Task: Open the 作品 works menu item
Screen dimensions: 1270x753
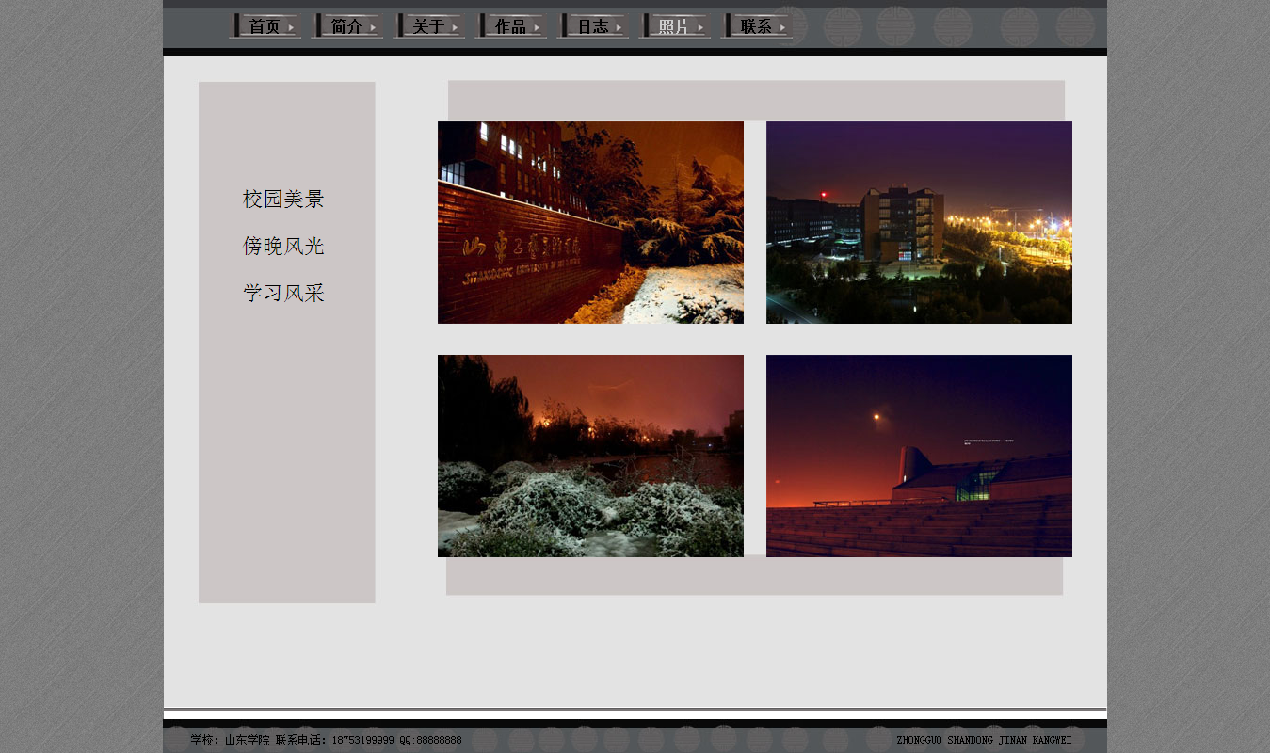Action: coord(510,26)
